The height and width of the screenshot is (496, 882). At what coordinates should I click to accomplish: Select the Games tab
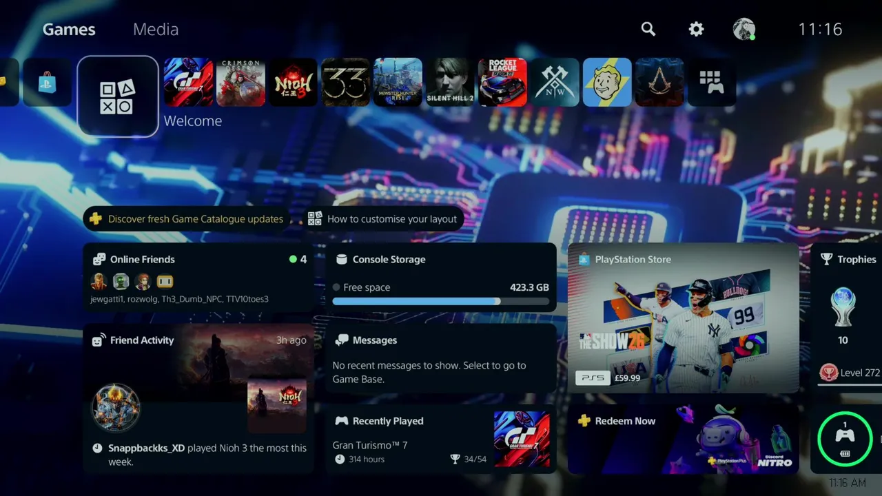click(x=69, y=29)
